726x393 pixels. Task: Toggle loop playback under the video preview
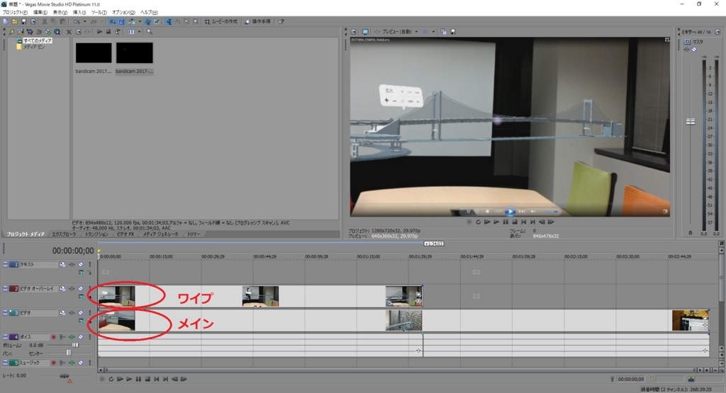[x=479, y=222]
